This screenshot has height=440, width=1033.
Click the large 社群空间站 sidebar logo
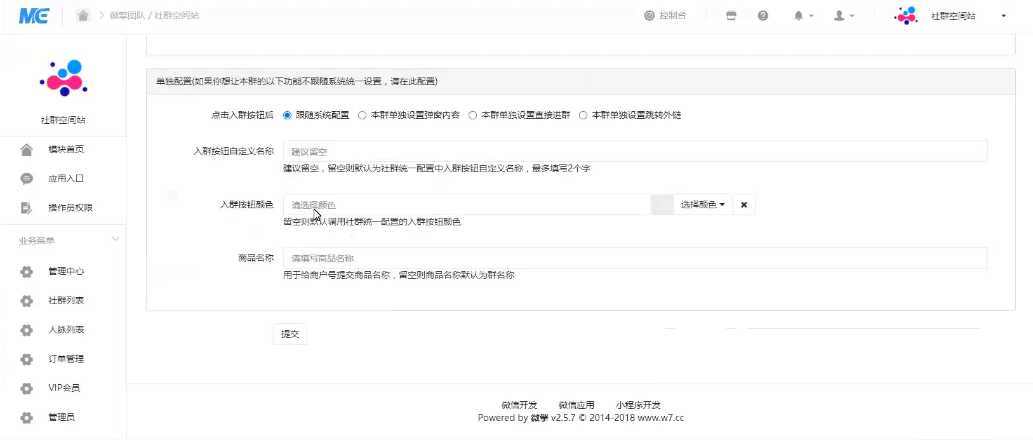click(63, 78)
